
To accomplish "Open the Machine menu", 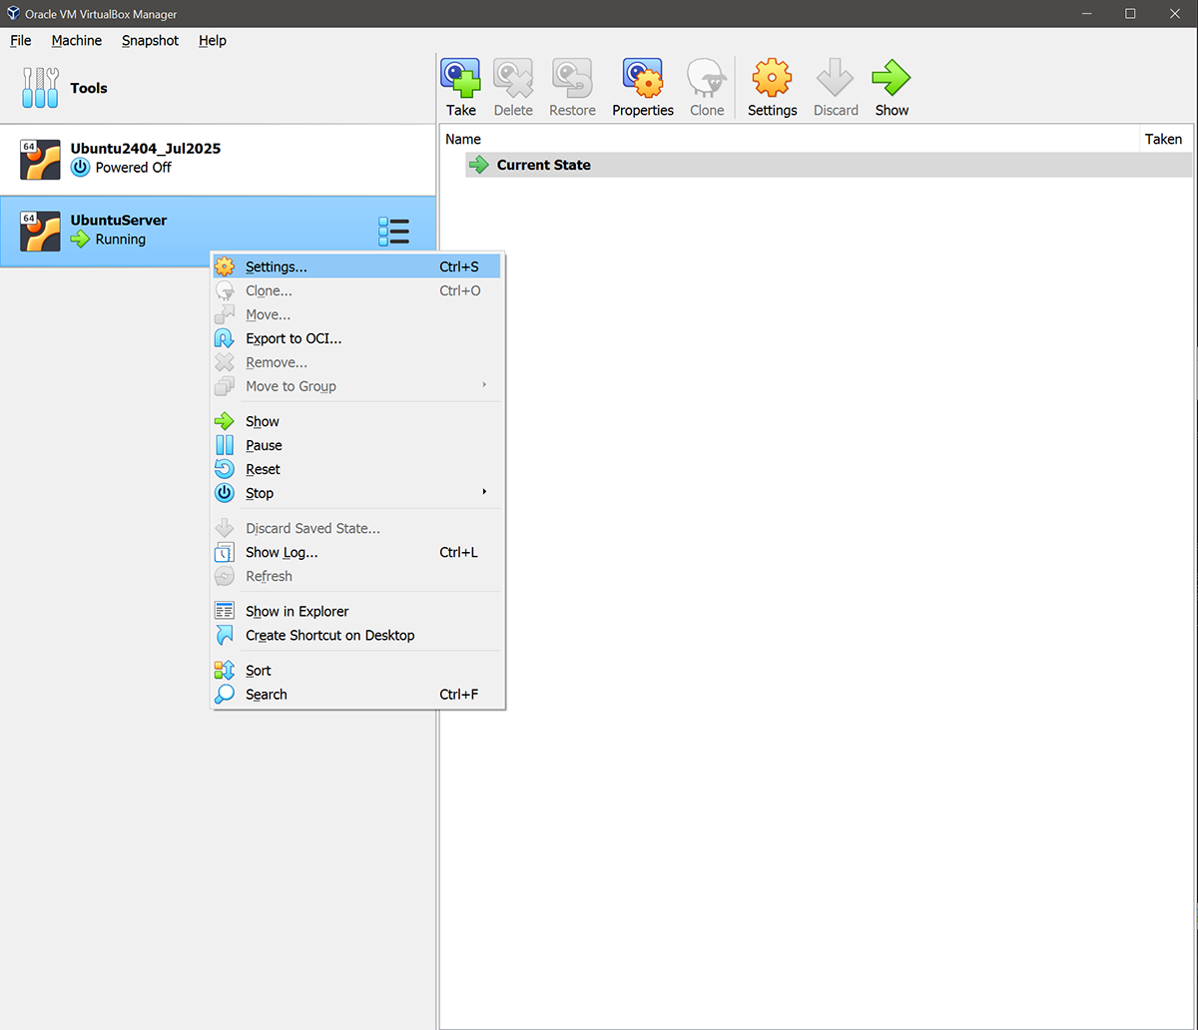I will (77, 41).
